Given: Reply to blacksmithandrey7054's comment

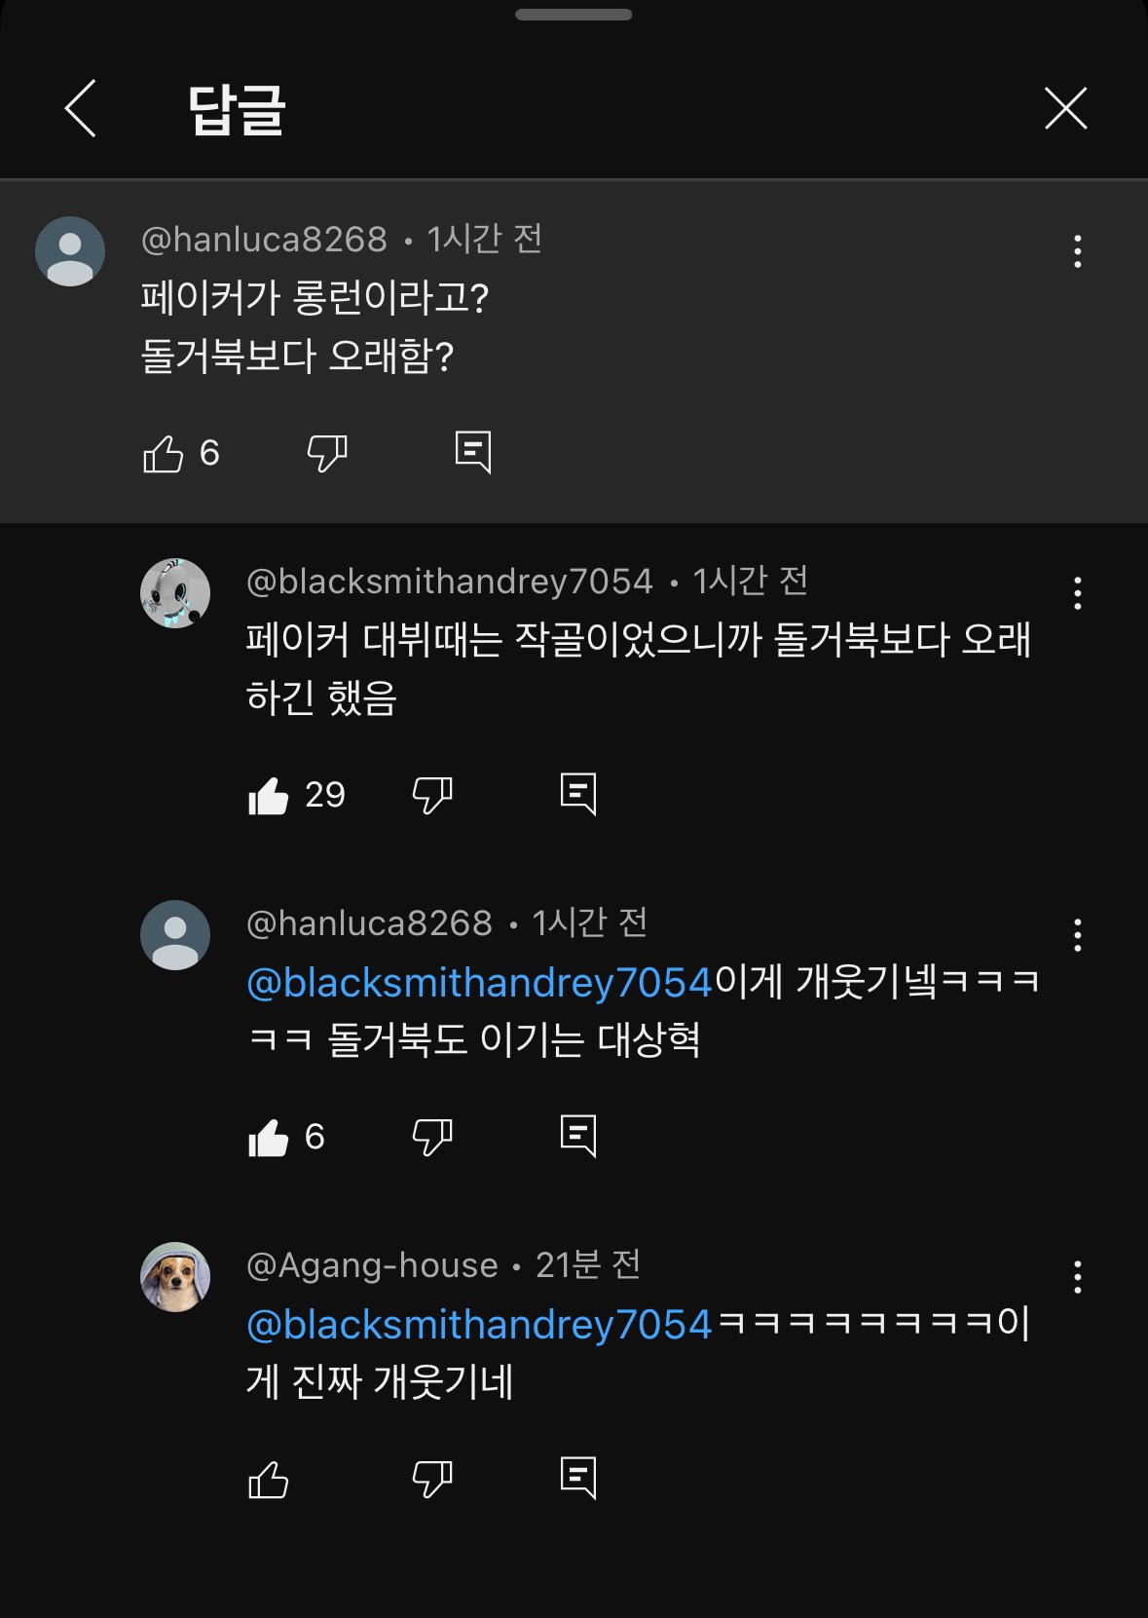Looking at the screenshot, I should (578, 794).
